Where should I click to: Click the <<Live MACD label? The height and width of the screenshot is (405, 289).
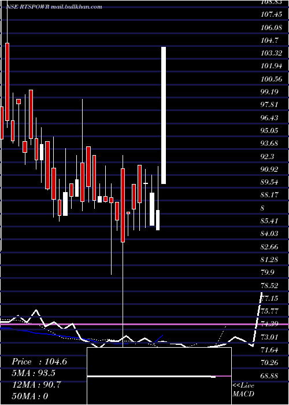(243, 390)
